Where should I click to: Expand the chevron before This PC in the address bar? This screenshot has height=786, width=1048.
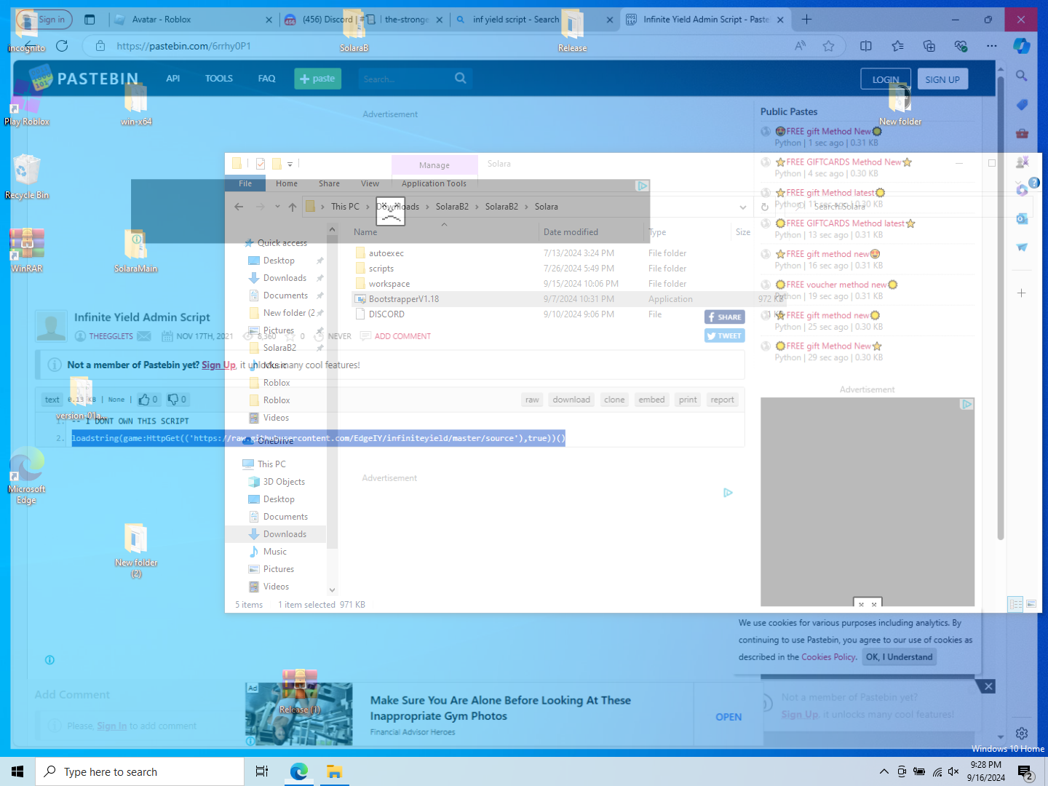click(322, 207)
